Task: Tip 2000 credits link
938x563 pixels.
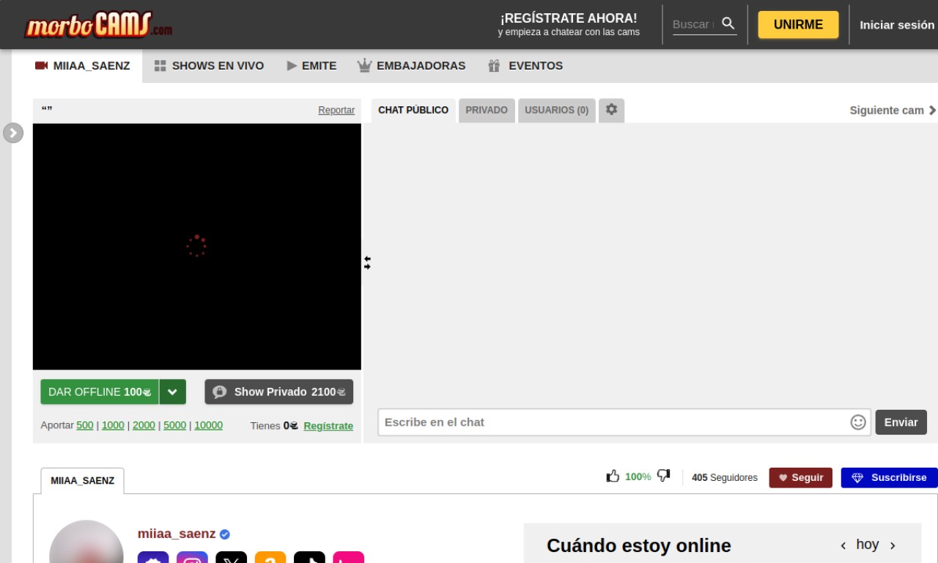Action: click(144, 425)
